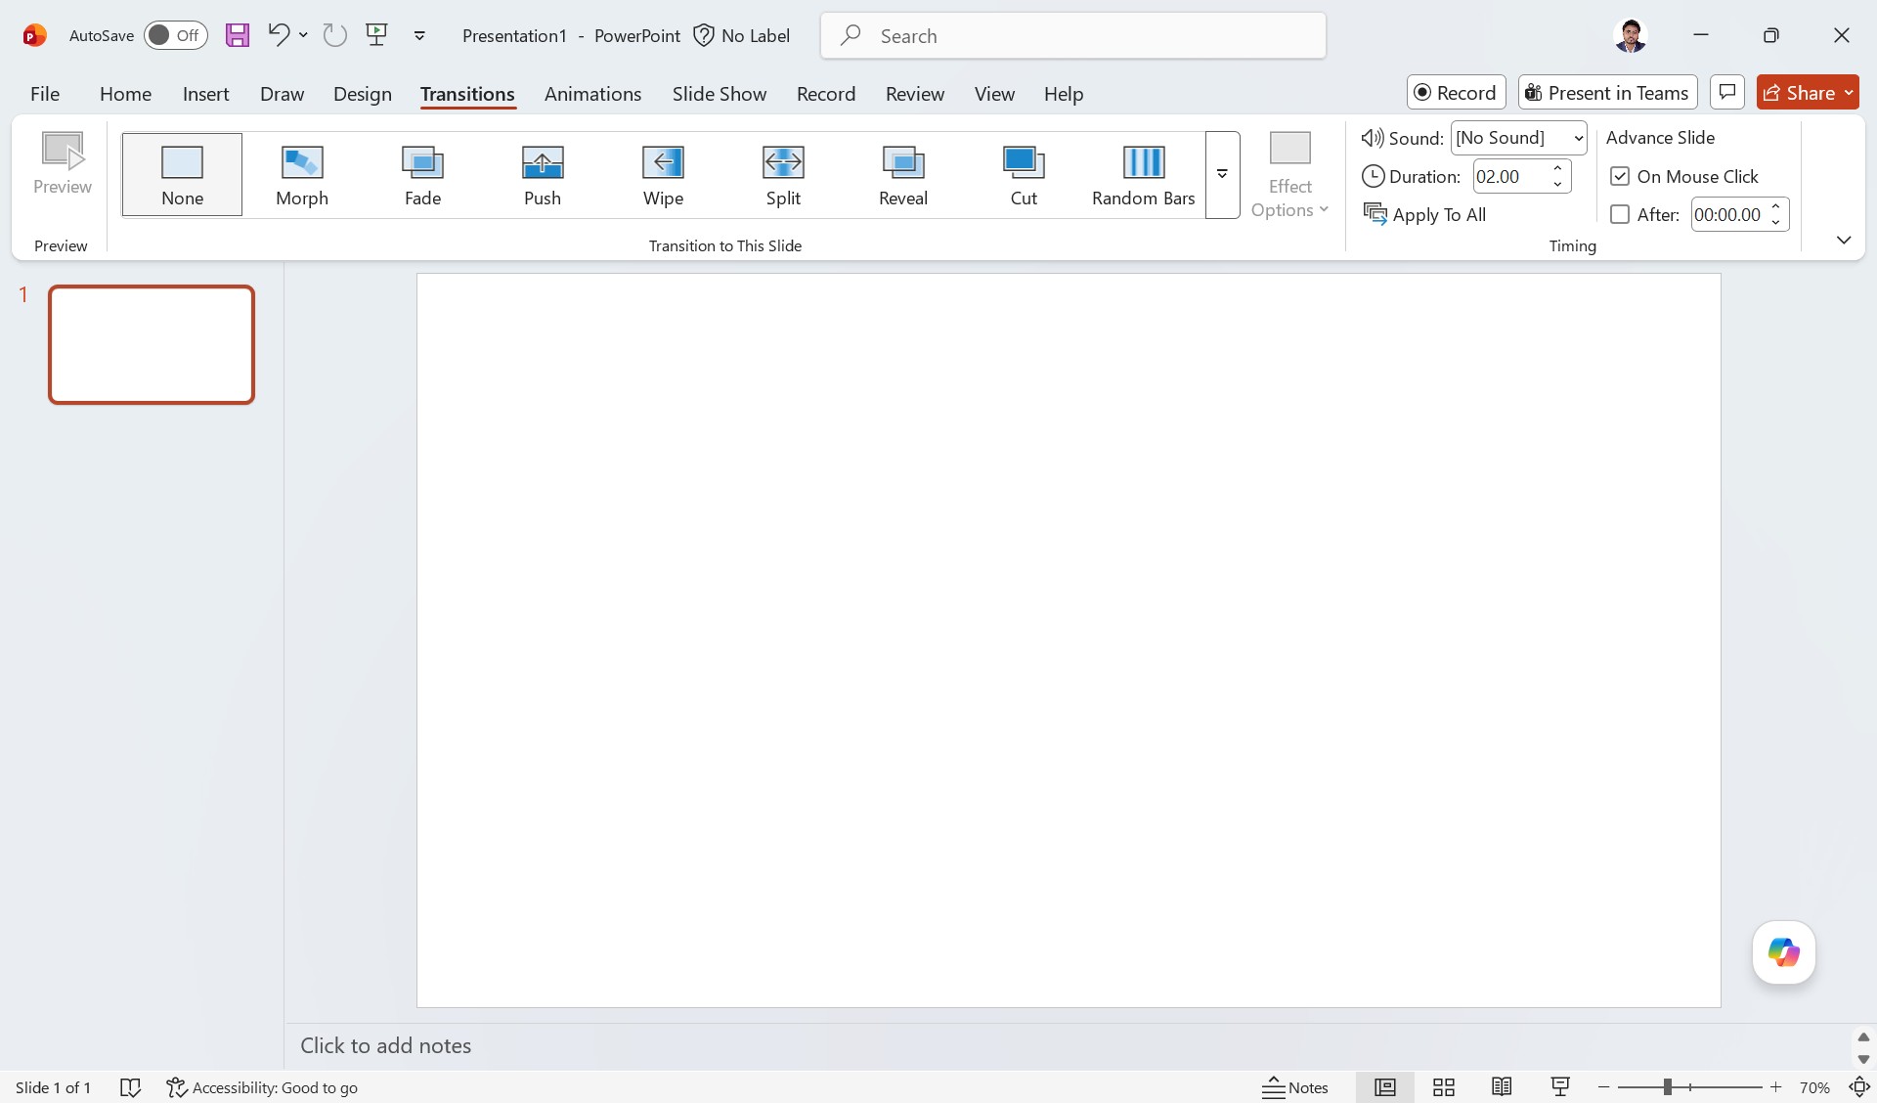
Task: Select slide 1 thumbnail
Action: pos(152,344)
